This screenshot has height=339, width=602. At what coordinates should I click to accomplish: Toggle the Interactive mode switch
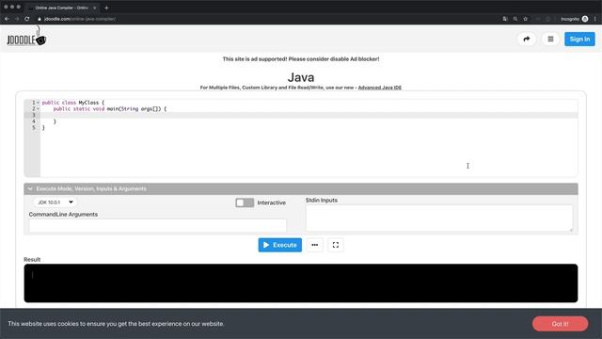[x=245, y=202]
